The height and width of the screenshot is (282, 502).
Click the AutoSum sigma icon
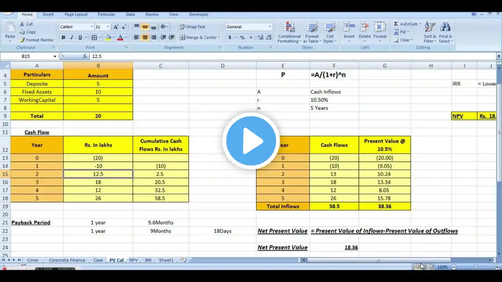(396, 24)
